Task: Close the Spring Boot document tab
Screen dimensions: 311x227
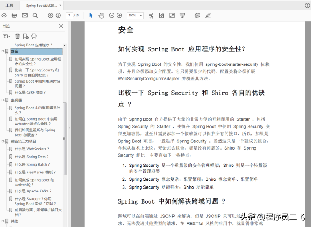Action: pyautogui.click(x=60, y=6)
